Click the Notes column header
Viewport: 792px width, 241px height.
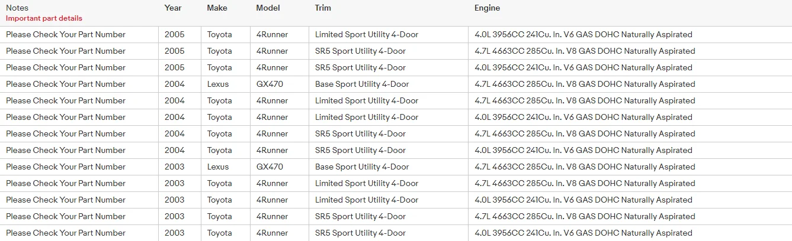17,8
